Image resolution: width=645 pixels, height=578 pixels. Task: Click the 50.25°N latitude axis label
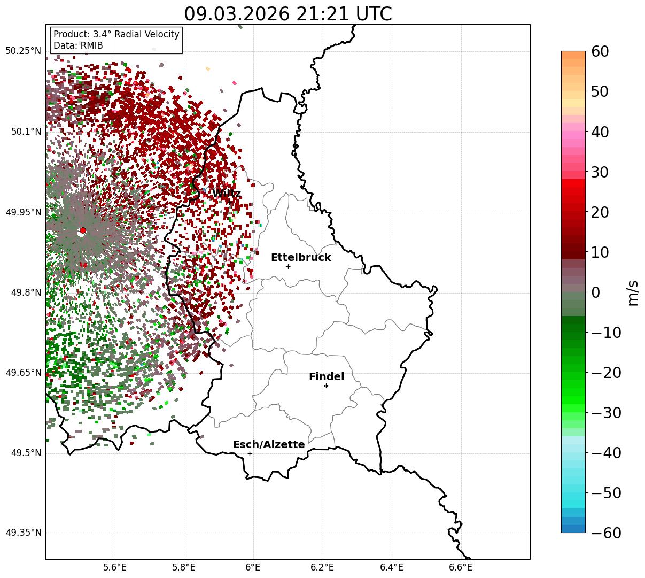pyautogui.click(x=23, y=51)
